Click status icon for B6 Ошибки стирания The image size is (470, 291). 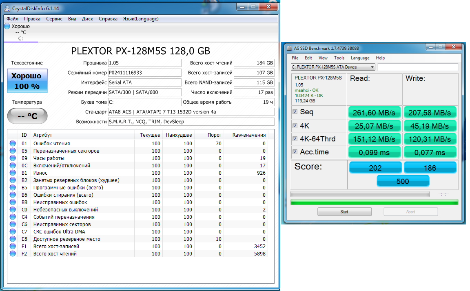(13, 195)
